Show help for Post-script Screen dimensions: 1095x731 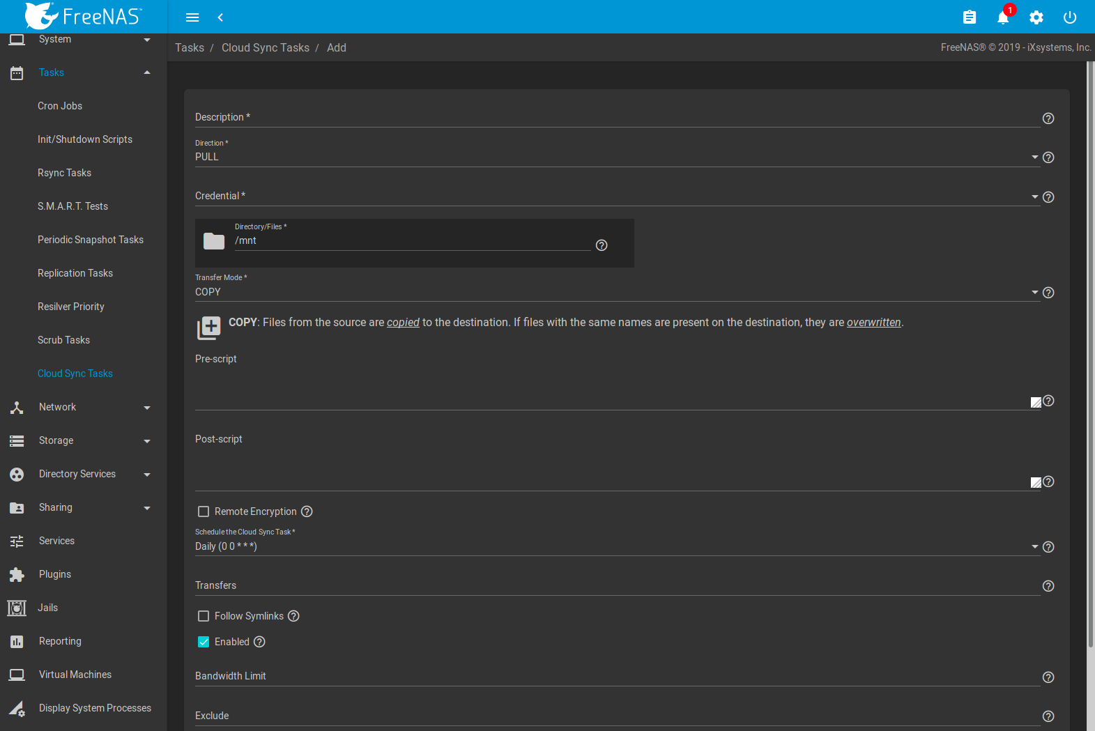coord(1048,482)
